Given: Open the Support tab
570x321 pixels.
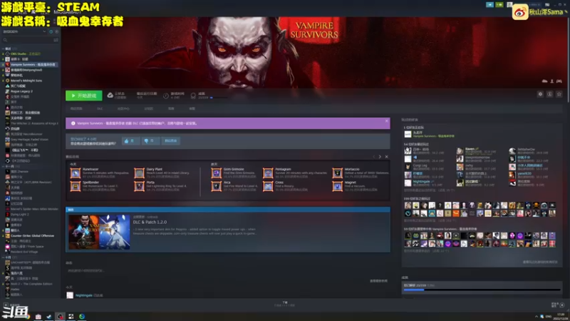Looking at the screenshot, I should click(192, 108).
